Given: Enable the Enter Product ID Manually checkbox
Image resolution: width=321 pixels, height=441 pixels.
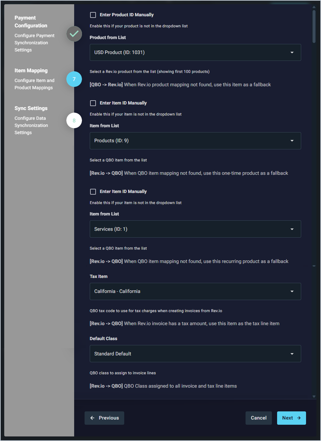Looking at the screenshot, I should click(x=93, y=15).
